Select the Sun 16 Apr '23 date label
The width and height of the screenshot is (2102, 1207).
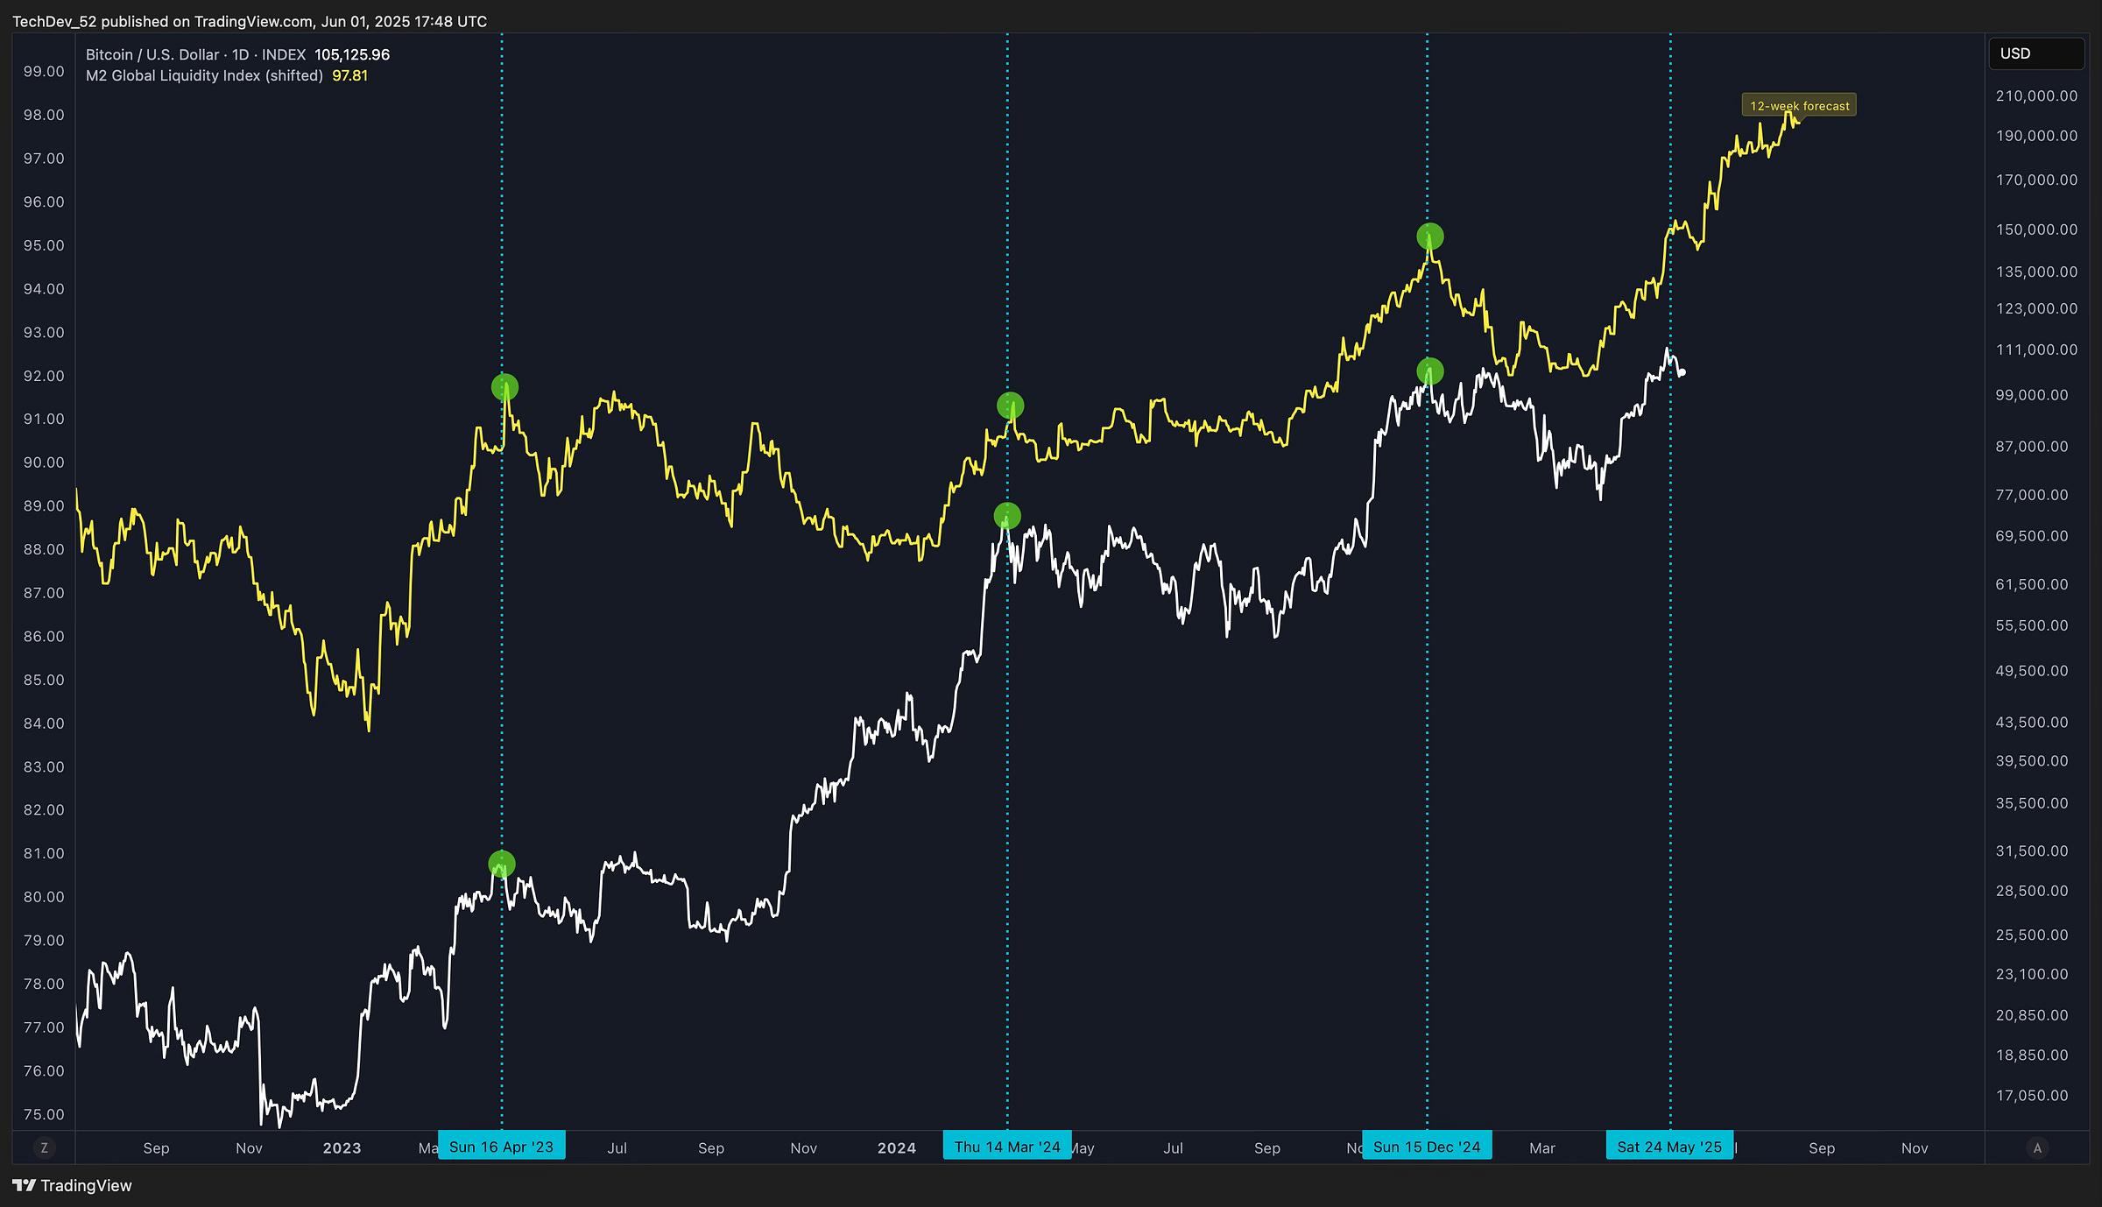[501, 1147]
